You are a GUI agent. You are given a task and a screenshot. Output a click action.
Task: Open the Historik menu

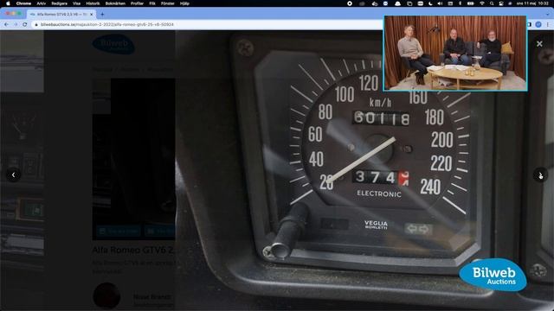tap(93, 3)
